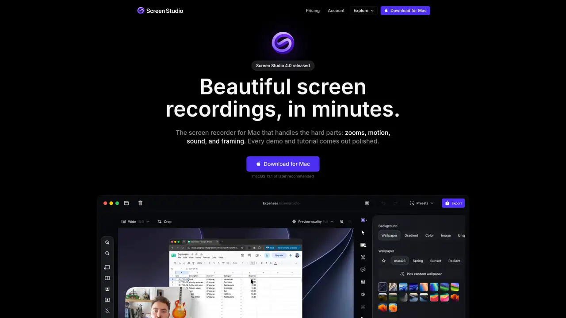Switch to the Image background tab
This screenshot has width=566, height=318.
(x=446, y=235)
